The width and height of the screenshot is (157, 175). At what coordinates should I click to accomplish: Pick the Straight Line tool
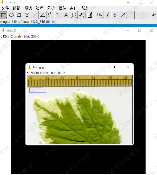(35, 15)
